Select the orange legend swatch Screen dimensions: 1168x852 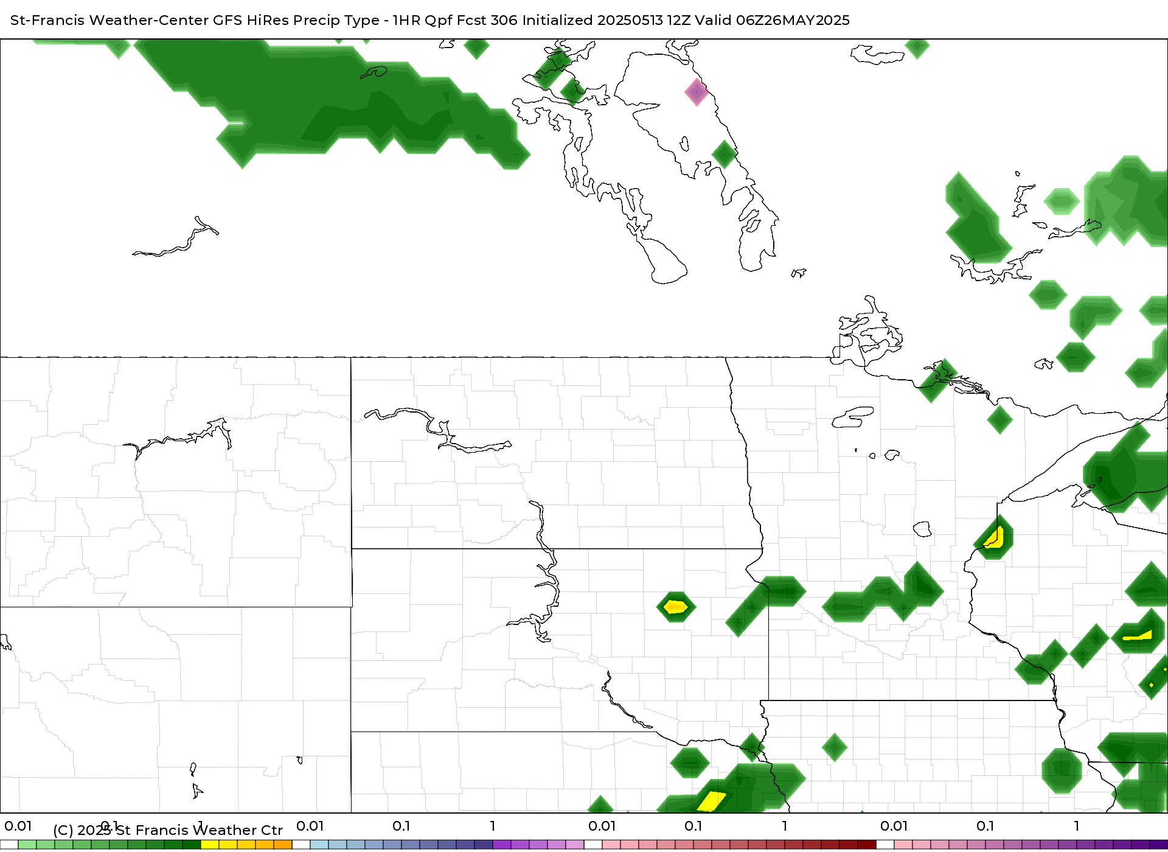coord(283,845)
